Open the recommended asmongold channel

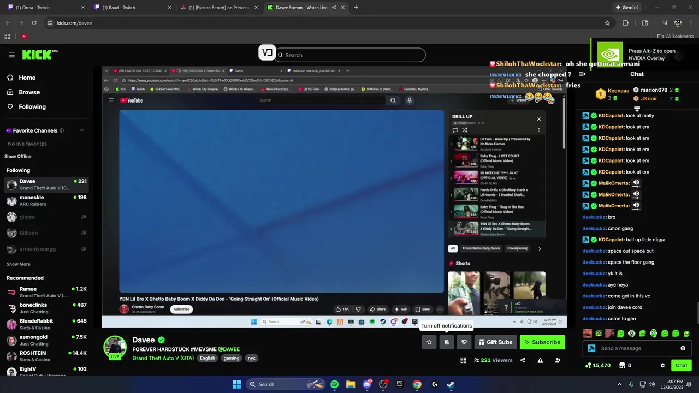pyautogui.click(x=46, y=340)
